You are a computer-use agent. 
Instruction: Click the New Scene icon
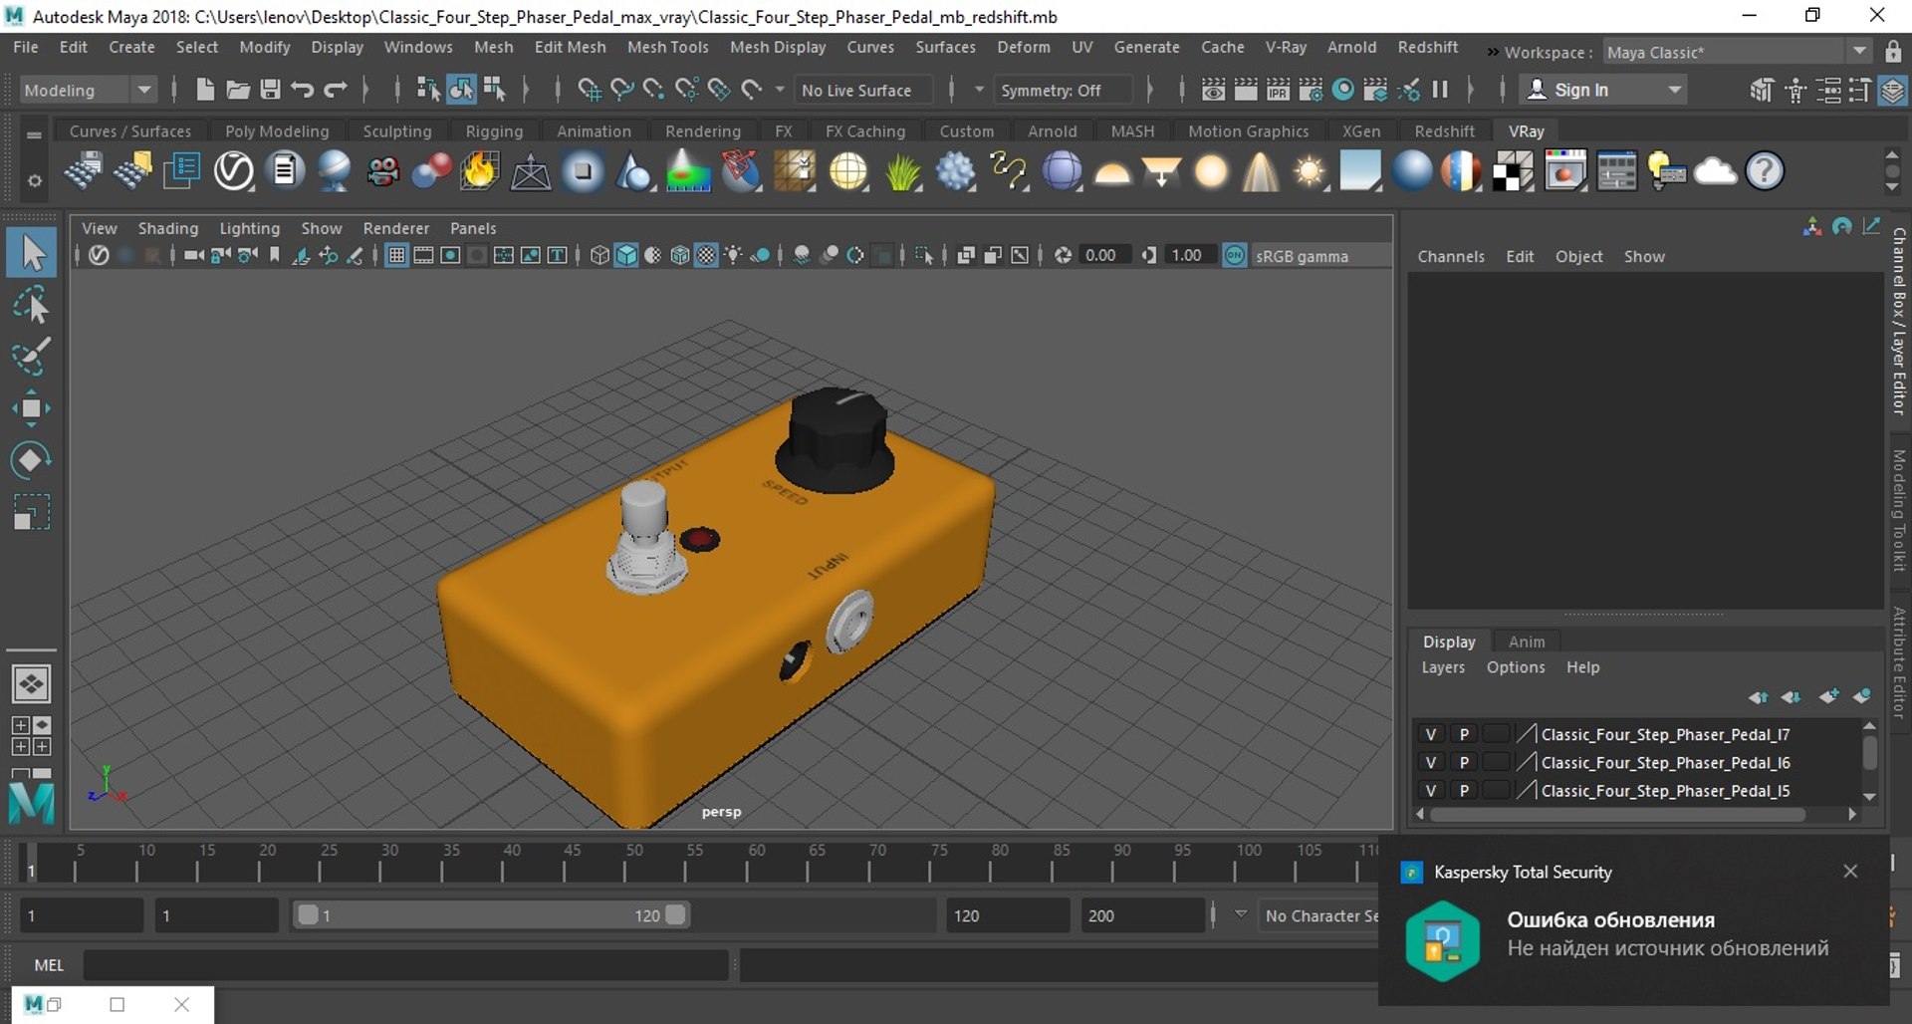coord(204,90)
